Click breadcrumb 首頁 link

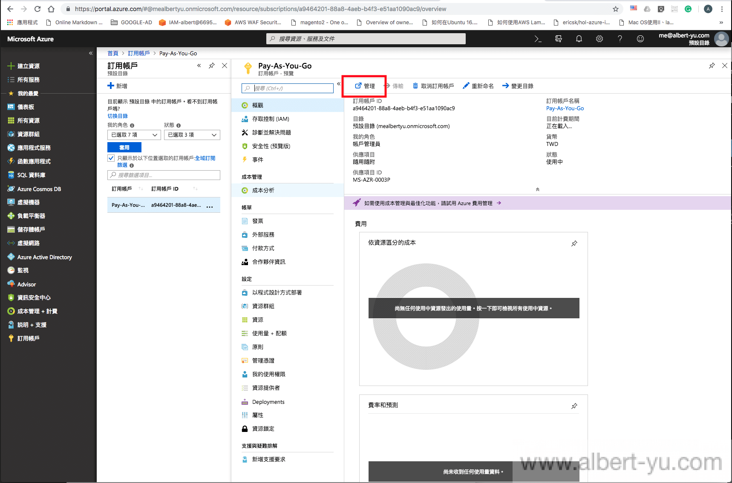click(113, 53)
